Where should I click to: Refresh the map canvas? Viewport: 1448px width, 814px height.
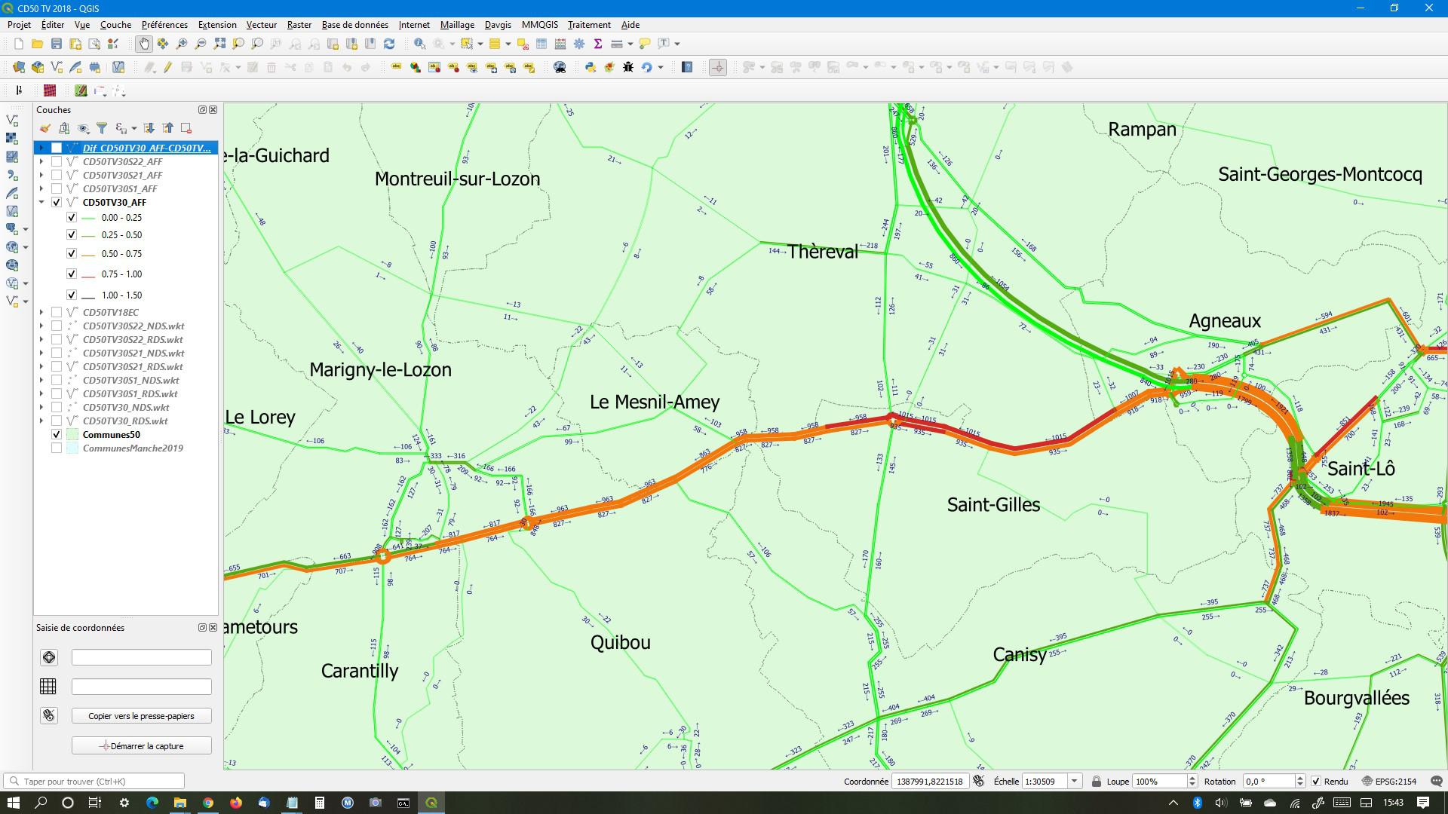(x=389, y=44)
